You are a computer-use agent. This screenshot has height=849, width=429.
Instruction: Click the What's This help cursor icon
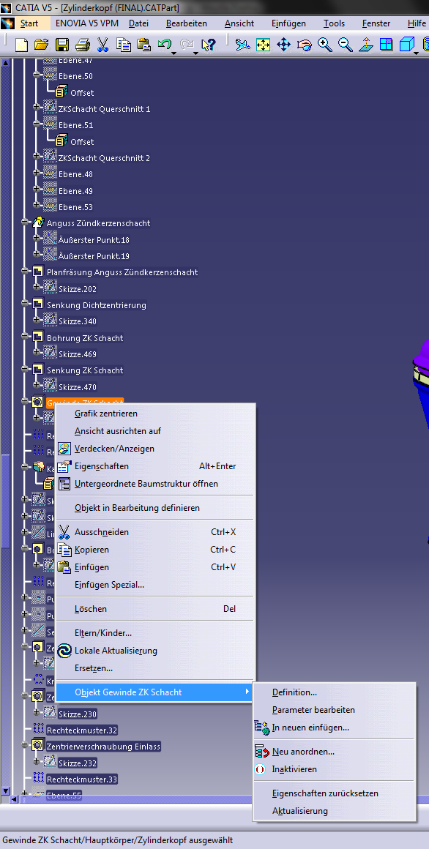click(209, 45)
